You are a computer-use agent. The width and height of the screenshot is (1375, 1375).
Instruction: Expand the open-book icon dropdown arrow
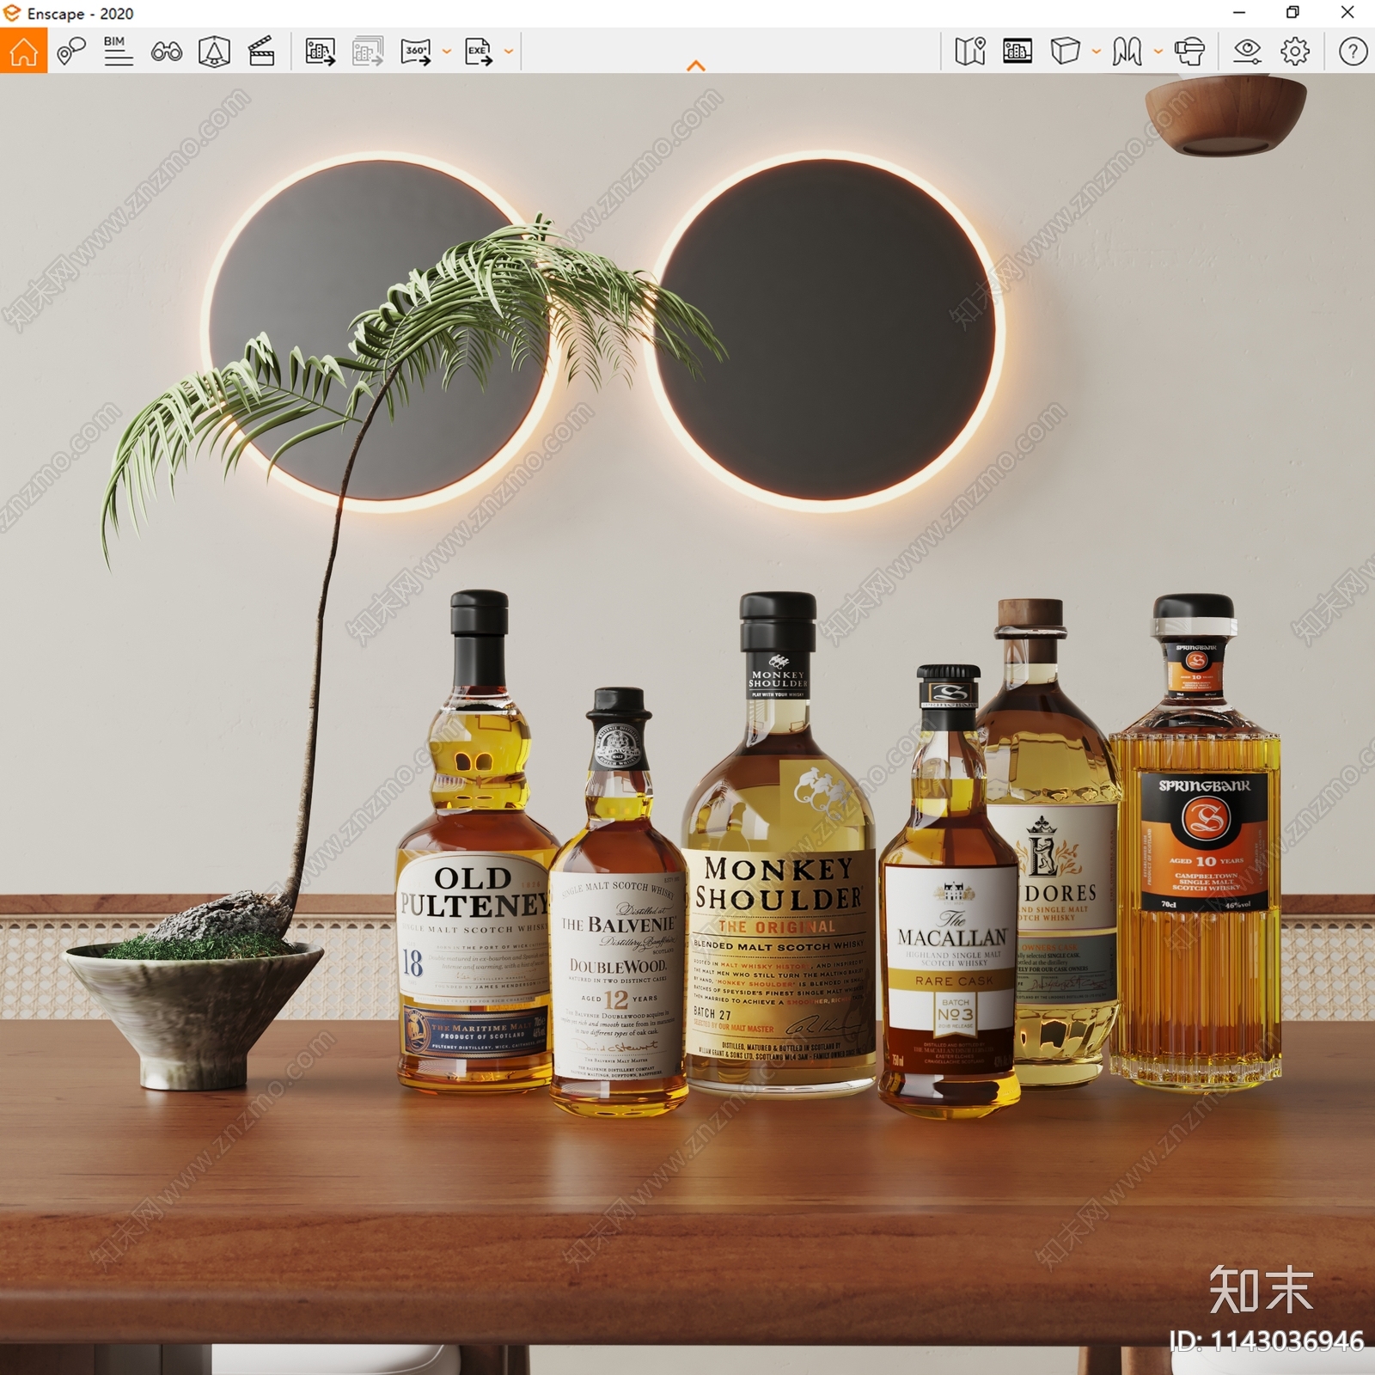pos(1158,52)
